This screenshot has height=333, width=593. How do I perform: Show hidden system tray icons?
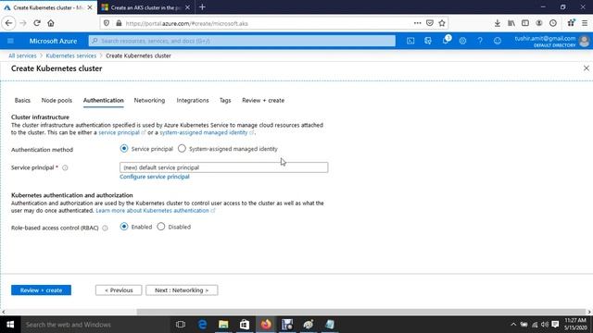513,325
